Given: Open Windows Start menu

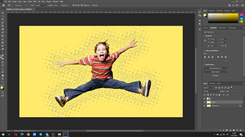Looking at the screenshot, I should 3,134.
